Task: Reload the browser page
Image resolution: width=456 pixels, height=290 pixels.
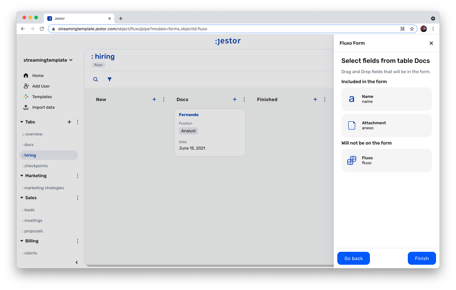Action: (42, 29)
